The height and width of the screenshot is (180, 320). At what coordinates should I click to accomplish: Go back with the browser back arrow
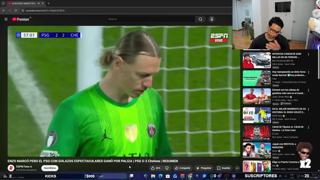4,10
